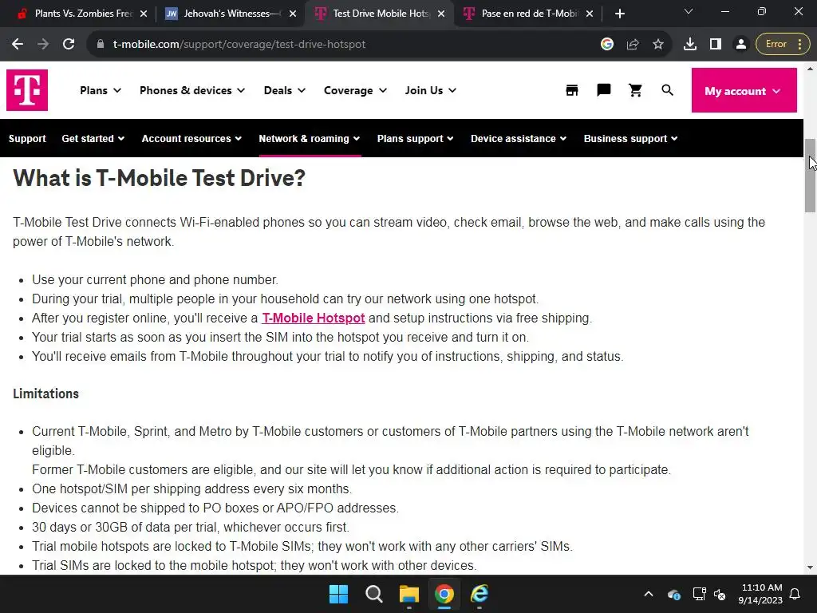Viewport: 817px width, 613px height.
Task: Click the What is T-Mobile Test Drive heading
Action: tap(159, 178)
